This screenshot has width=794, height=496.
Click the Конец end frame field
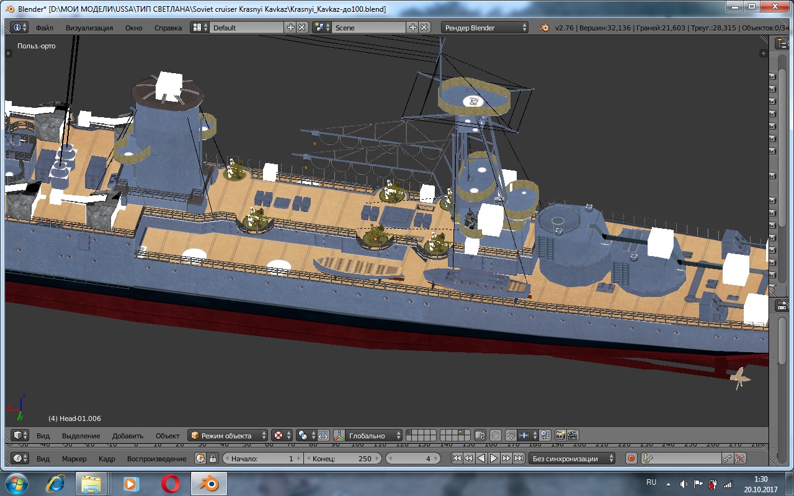tap(342, 459)
